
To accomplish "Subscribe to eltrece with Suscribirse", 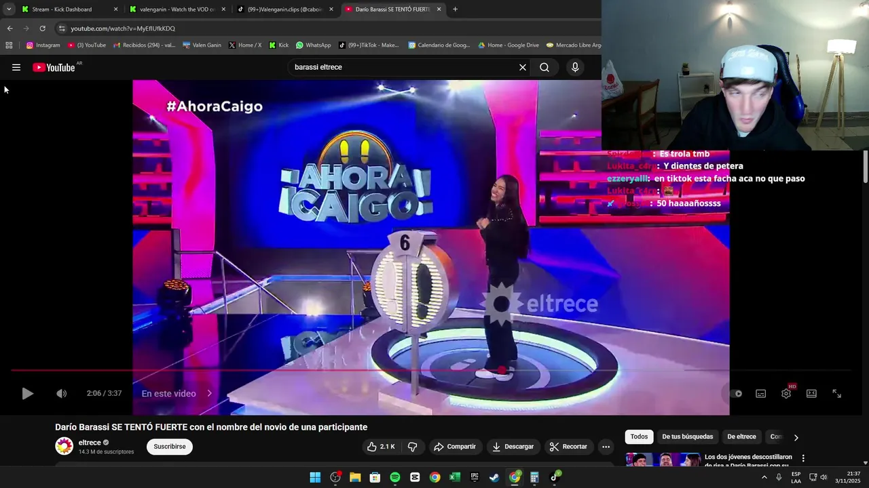I will click(170, 447).
